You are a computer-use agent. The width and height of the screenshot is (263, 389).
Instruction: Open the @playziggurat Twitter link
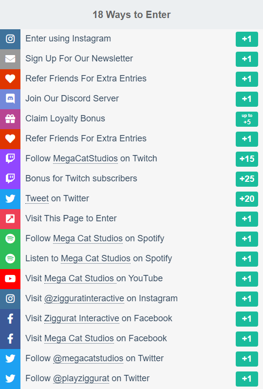81,378
